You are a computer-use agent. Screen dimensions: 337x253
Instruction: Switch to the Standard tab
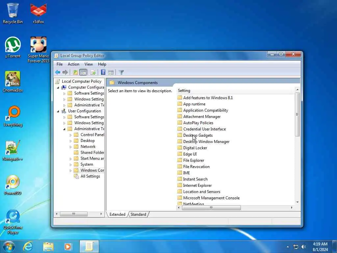138,214
